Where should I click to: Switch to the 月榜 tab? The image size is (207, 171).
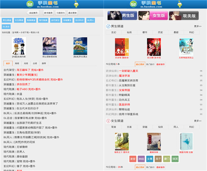point(26,64)
